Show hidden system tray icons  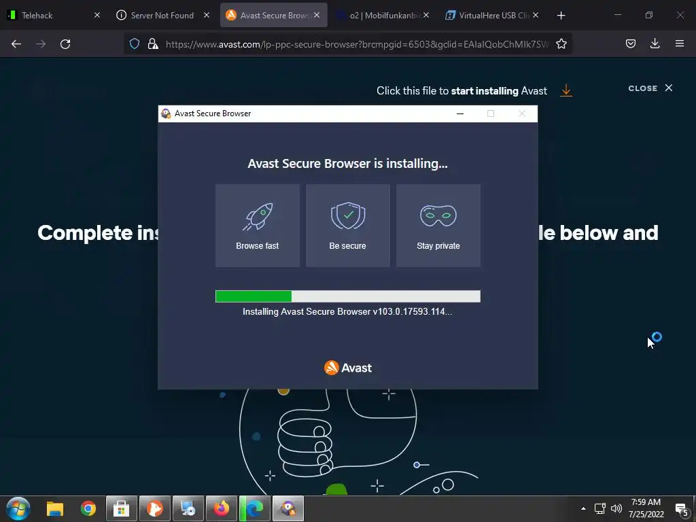click(x=583, y=508)
